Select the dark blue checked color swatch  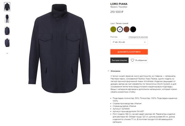(120, 29)
